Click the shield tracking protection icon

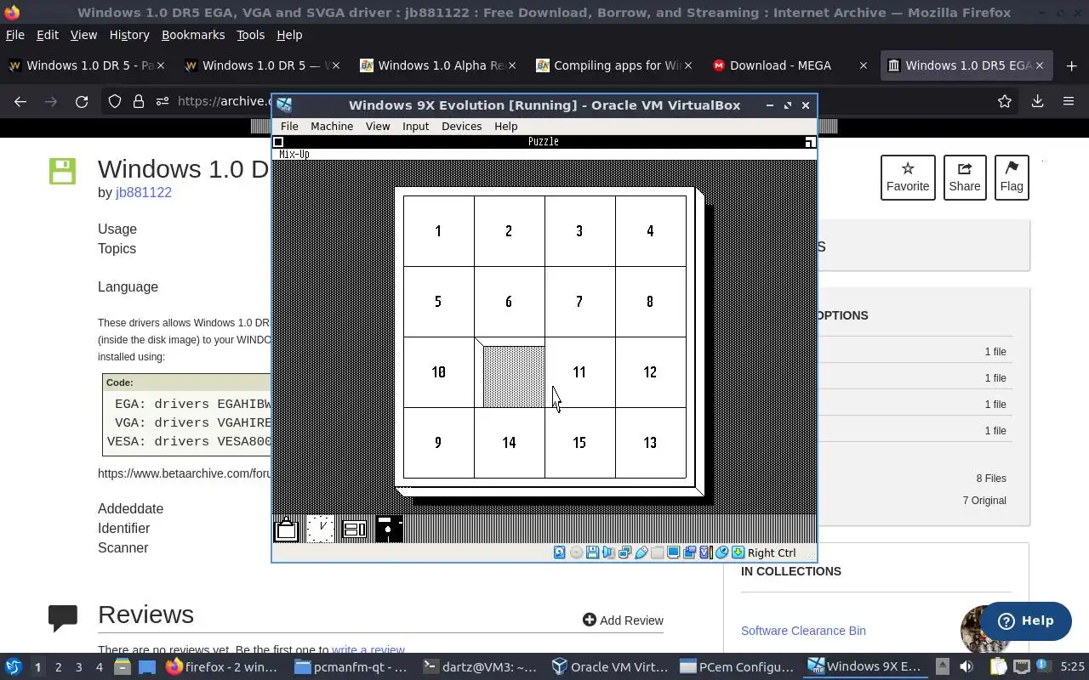click(115, 101)
